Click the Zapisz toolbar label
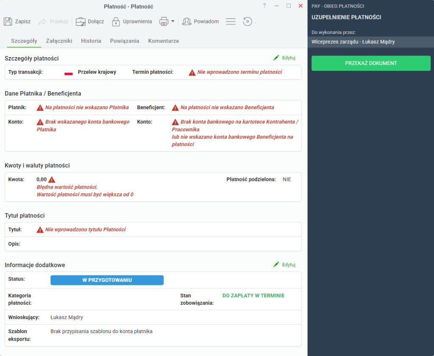The height and width of the screenshot is (356, 434). point(23,21)
